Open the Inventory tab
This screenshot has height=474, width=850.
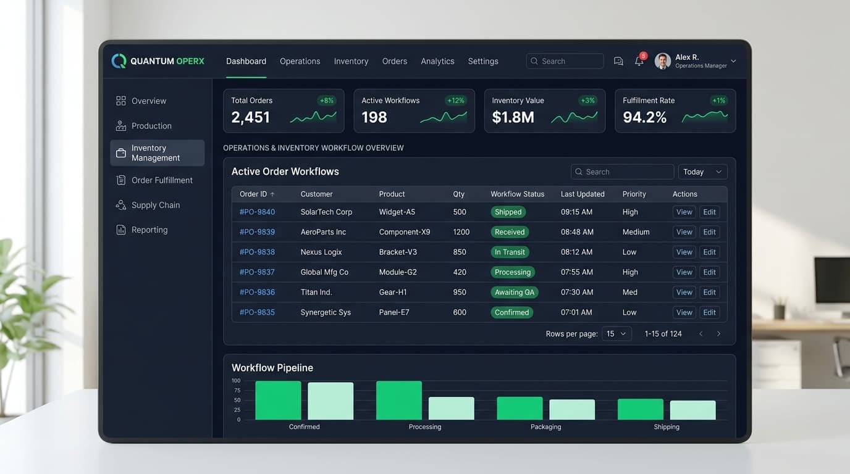[x=351, y=61]
